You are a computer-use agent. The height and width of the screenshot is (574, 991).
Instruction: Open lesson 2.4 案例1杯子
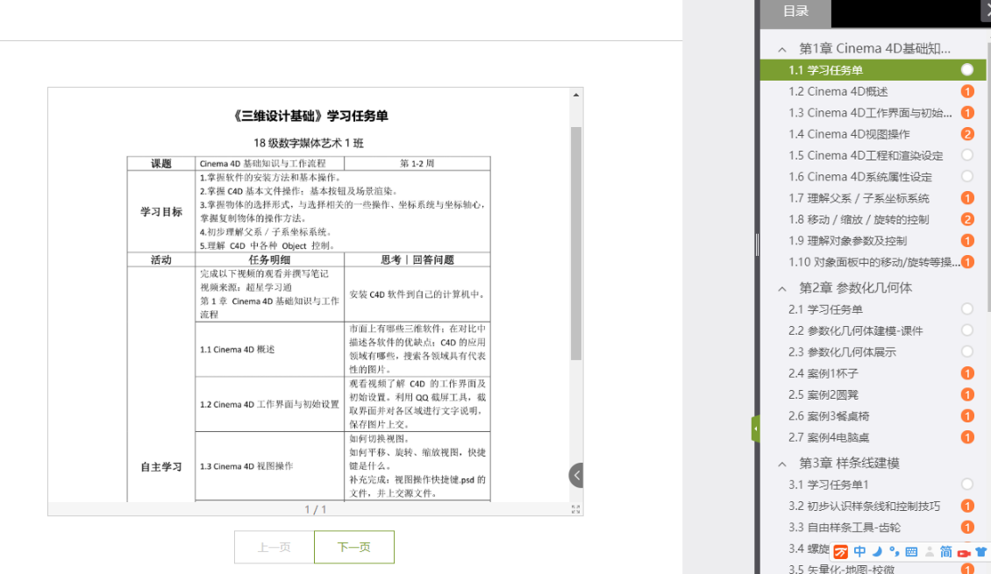(x=810, y=373)
